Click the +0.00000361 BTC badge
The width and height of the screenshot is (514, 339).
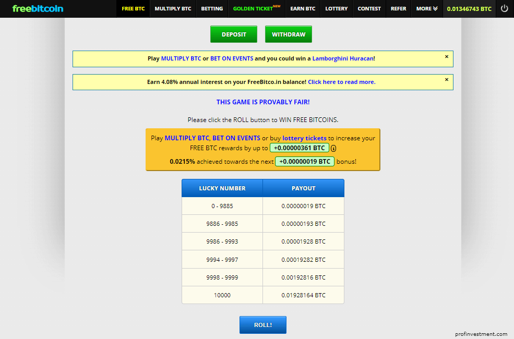click(x=300, y=148)
